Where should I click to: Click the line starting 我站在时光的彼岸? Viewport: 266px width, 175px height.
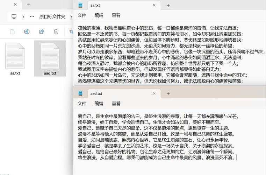160,58
